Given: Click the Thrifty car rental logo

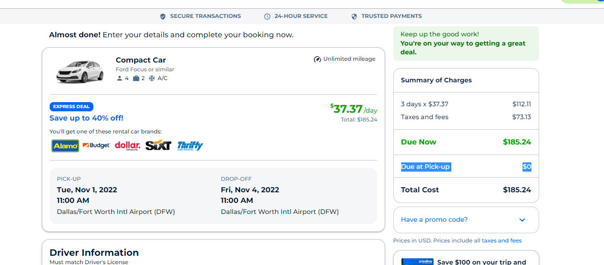Looking at the screenshot, I should click(x=190, y=146).
